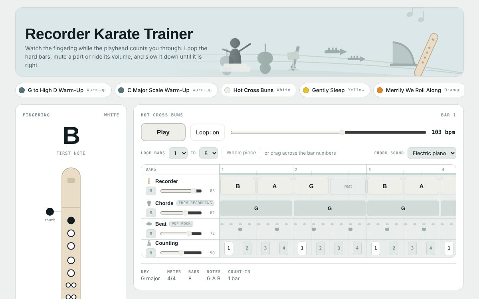Viewport: 479px width, 299px height.
Task: Click the Counting metronome icon
Action: click(x=149, y=243)
